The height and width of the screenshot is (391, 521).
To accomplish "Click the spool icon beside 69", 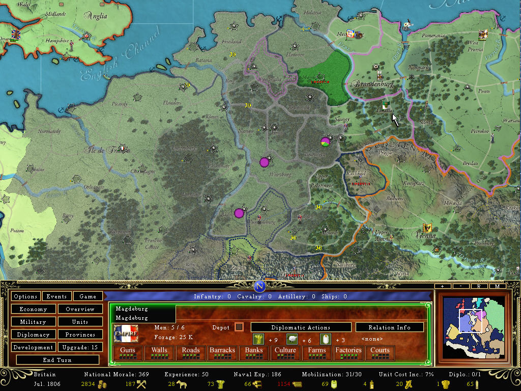I will (x=334, y=384).
